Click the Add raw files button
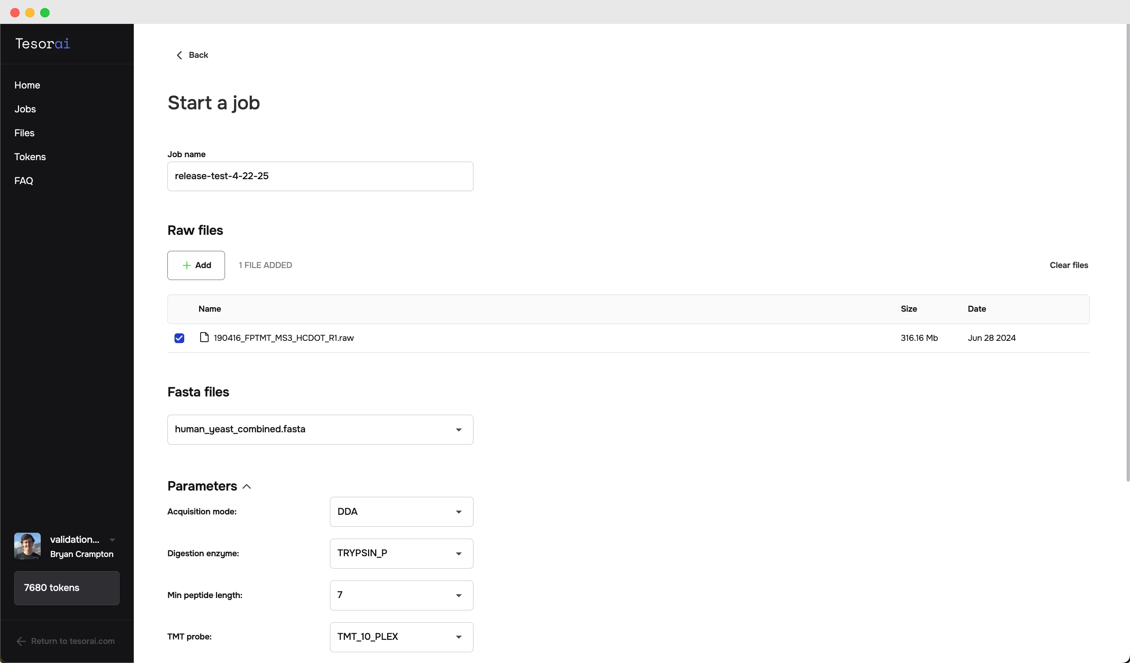Screen dimensions: 1130x663 coord(196,265)
